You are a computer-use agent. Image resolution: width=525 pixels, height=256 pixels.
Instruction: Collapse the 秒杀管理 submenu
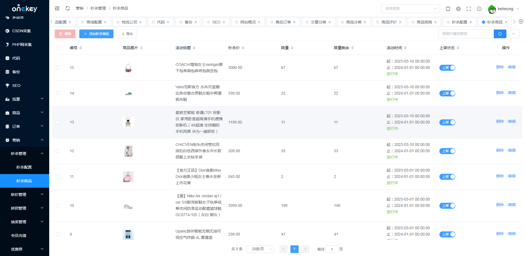25,154
